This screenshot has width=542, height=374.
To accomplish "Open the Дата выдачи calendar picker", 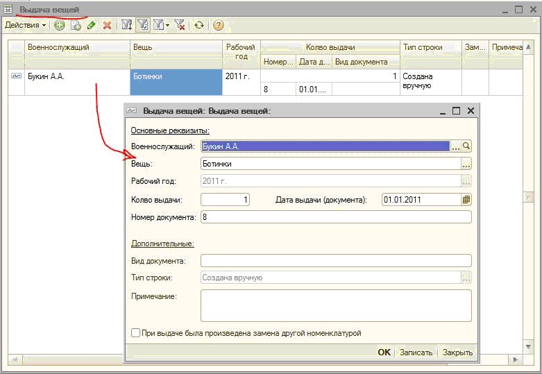I will coord(466,200).
